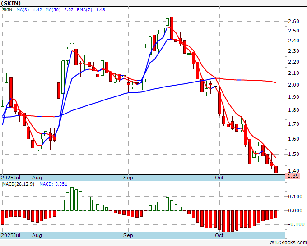Click the 1.90 price axis label
Viewport: 307px width, 246px height.
point(293,97)
